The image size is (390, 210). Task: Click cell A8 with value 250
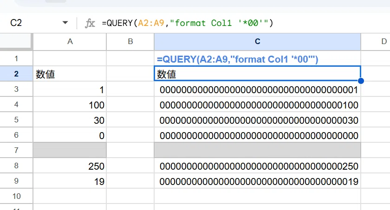70,165
